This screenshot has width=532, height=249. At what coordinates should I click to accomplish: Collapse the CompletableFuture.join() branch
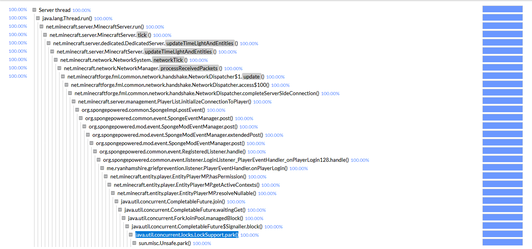116,201
